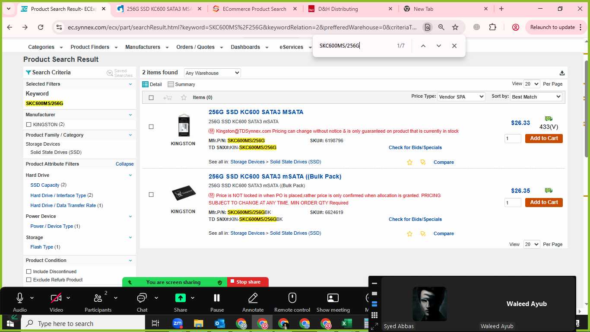Reload the page with refresh icon

[41, 27]
